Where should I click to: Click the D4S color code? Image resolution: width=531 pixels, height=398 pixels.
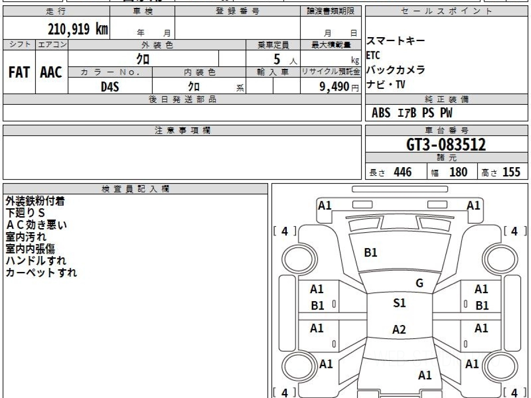(110, 86)
